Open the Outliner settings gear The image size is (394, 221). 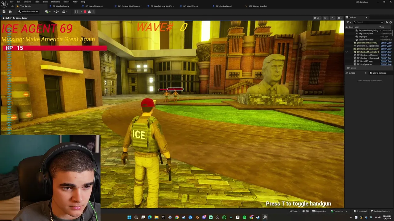pos(391,22)
